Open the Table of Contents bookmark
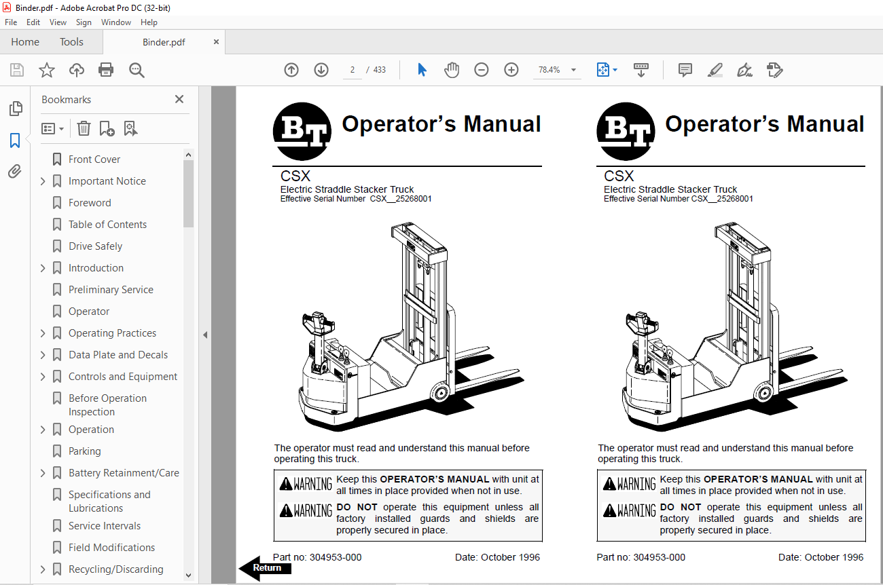883x585 pixels. [107, 225]
